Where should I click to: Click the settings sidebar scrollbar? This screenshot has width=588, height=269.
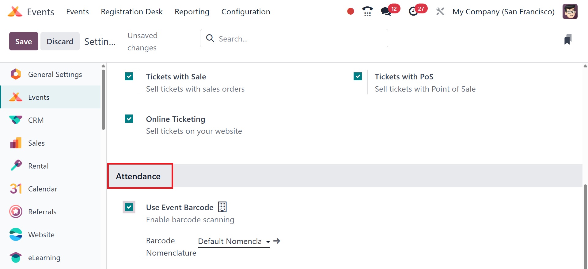(103, 100)
